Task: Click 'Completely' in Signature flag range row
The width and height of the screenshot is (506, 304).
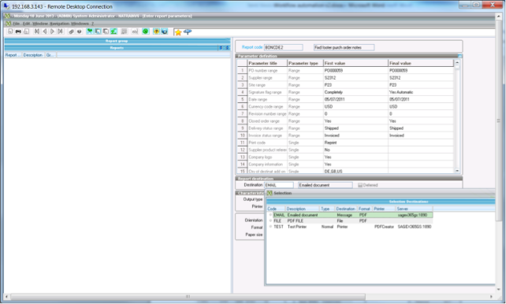Action: point(333,92)
